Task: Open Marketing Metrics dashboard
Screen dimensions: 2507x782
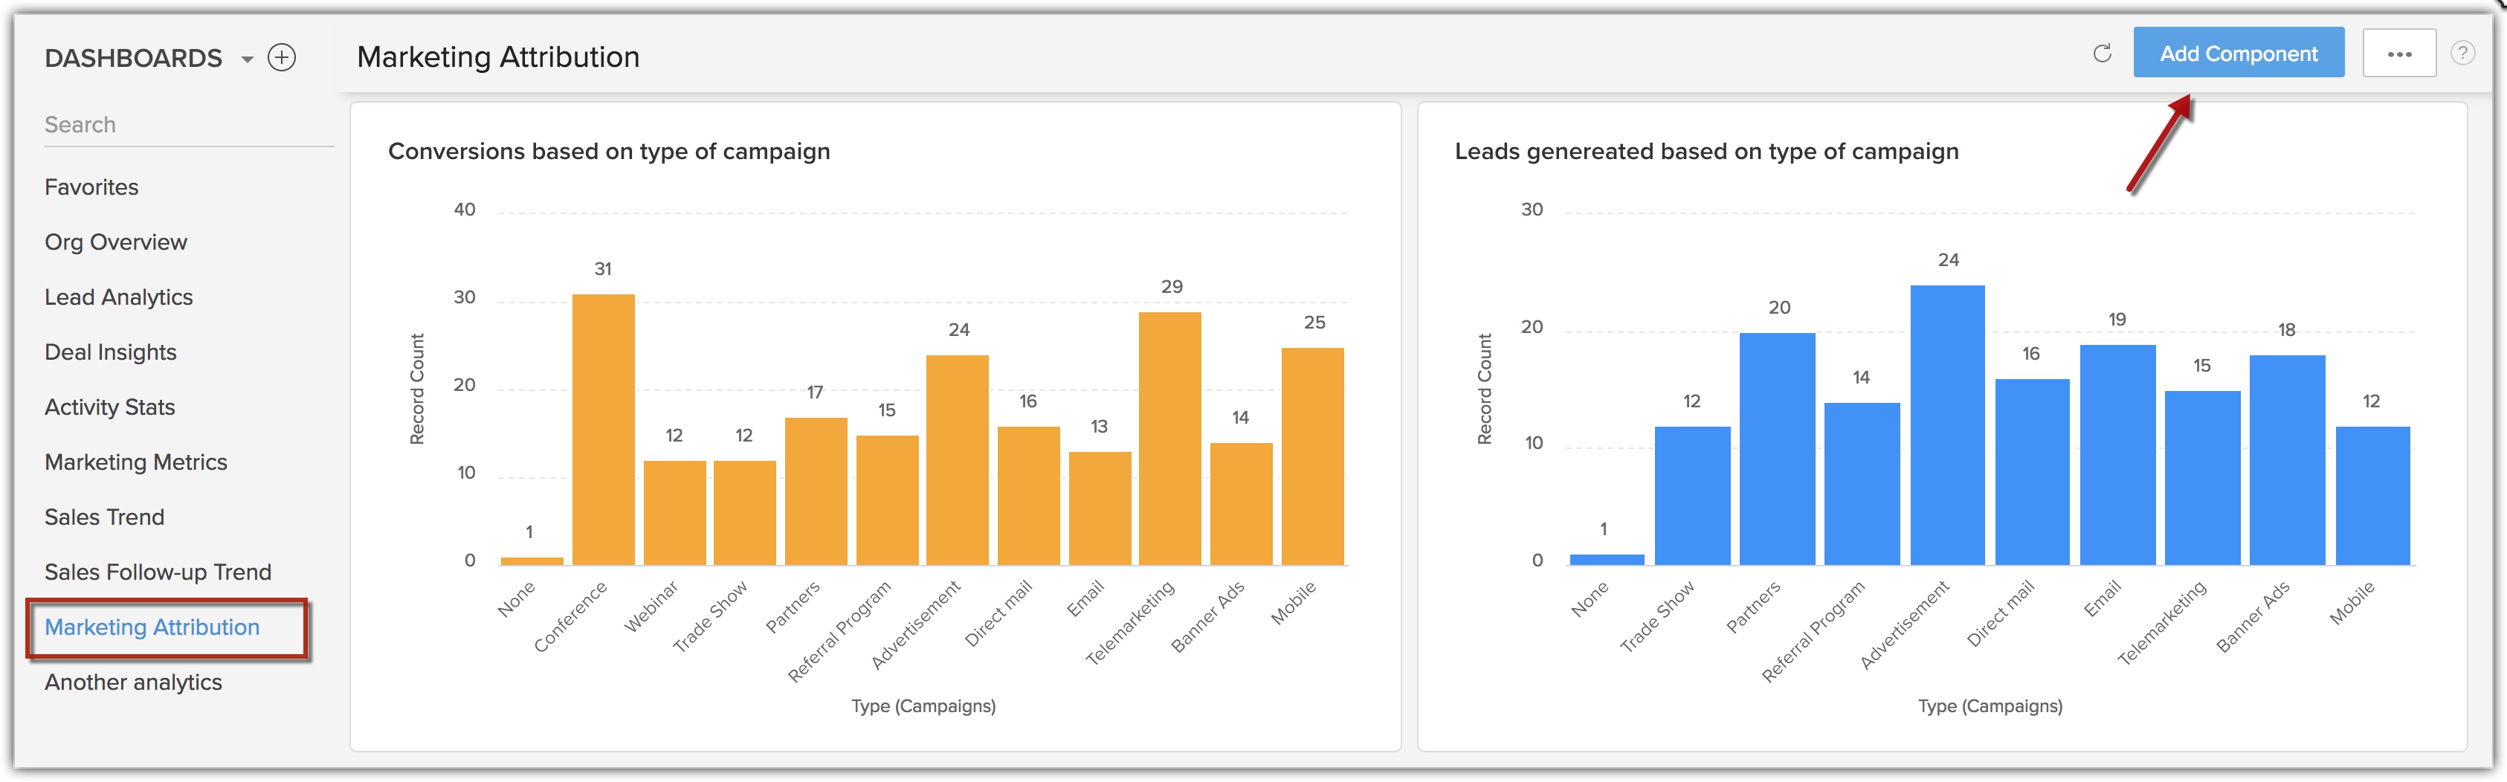Action: pyautogui.click(x=135, y=462)
